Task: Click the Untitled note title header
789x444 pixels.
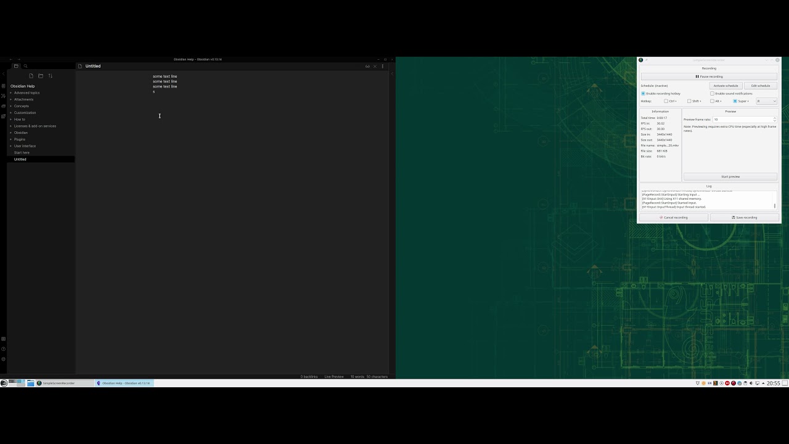Action: pyautogui.click(x=93, y=66)
